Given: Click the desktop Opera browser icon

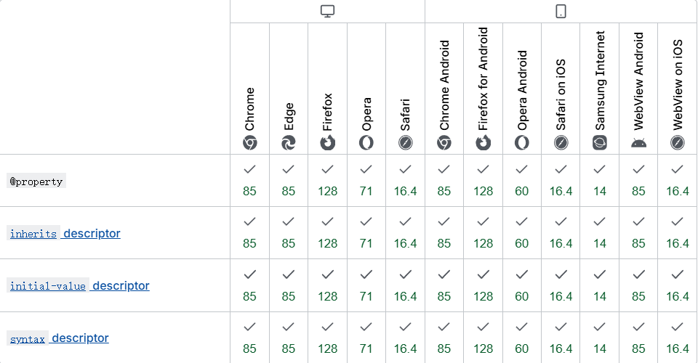Looking at the screenshot, I should 366,143.
